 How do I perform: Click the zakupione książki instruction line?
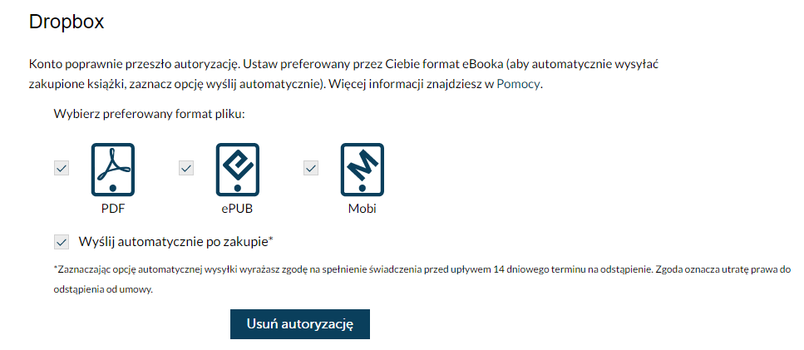pos(285,84)
